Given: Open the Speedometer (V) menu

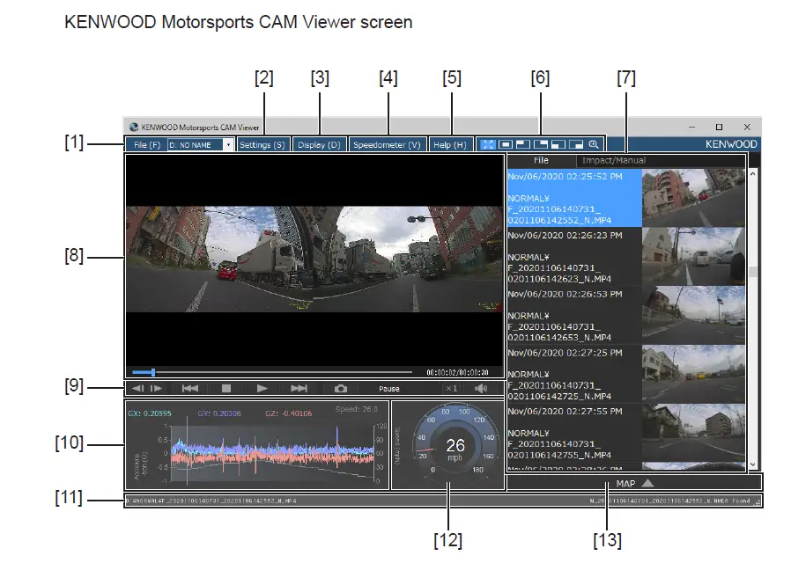Looking at the screenshot, I should click(388, 144).
